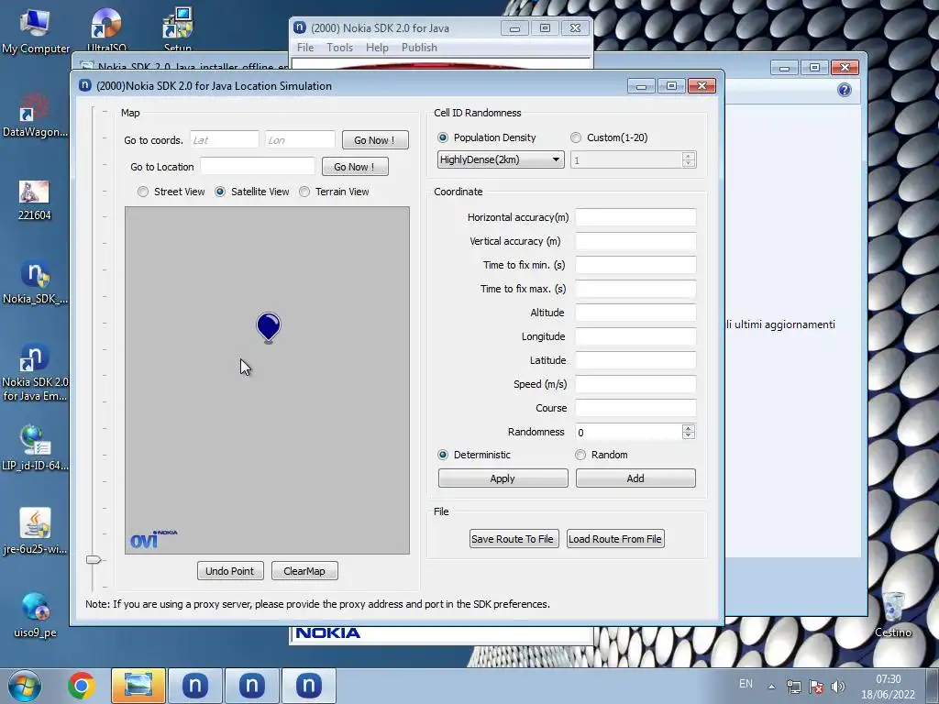Focus the Longitude input field
The height and width of the screenshot is (704, 939).
(635, 336)
